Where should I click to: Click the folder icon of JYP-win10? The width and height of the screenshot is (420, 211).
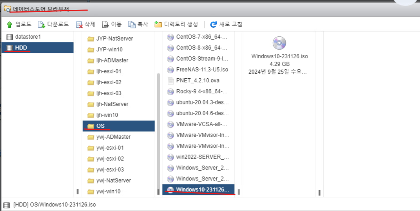point(91,50)
